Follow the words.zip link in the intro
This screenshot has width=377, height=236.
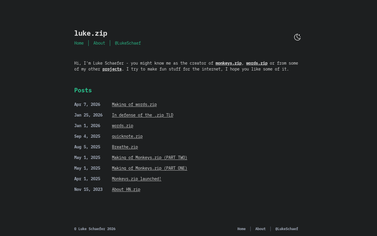tap(257, 63)
